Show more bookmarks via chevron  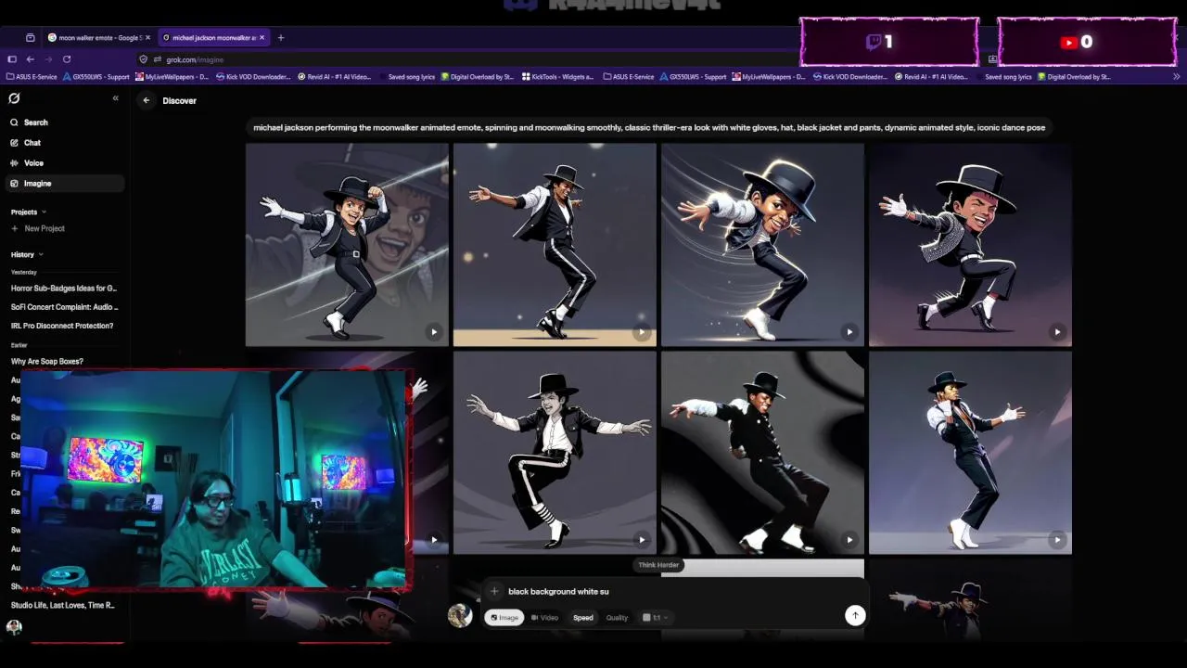pyautogui.click(x=1177, y=77)
